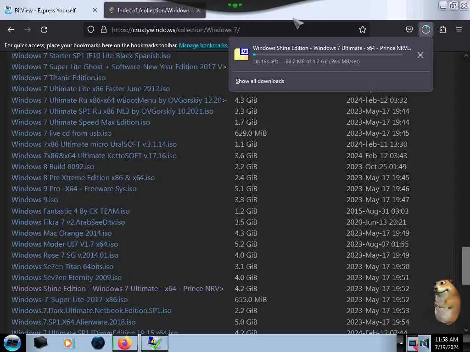This screenshot has height=352, width=470.
Task: Open Windows 7 Ultimate Lite x86 Faster June 2012.iso
Action: click(90, 89)
